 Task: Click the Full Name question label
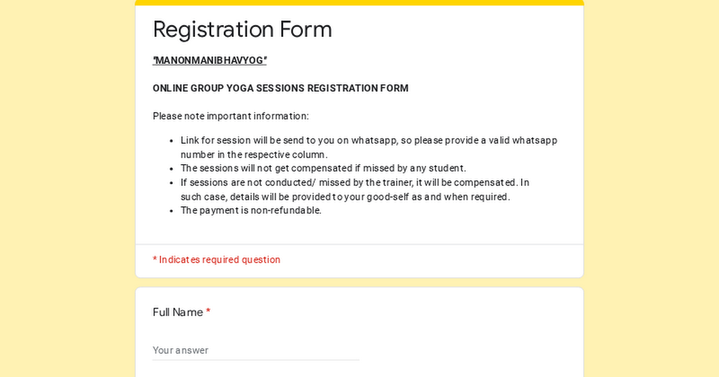point(176,312)
